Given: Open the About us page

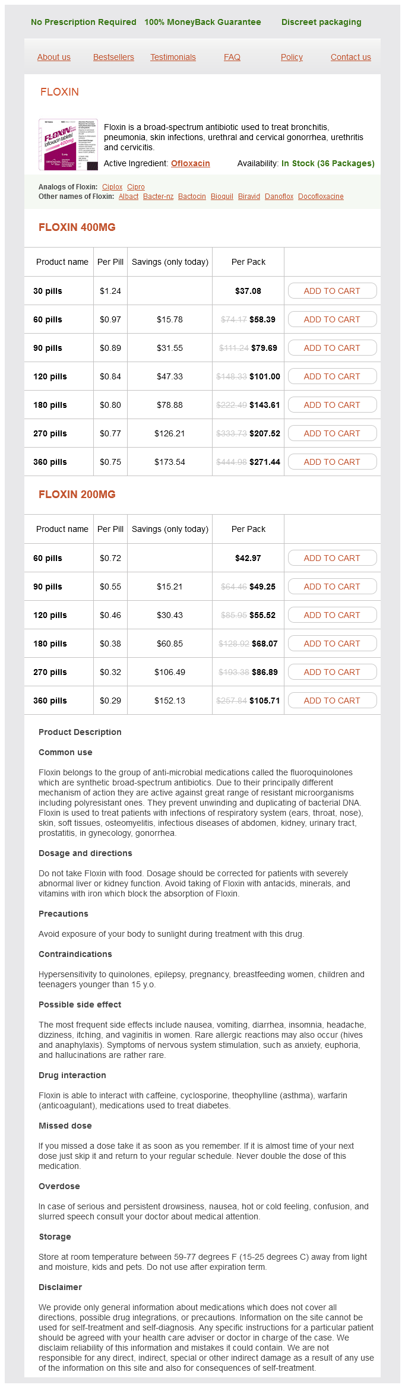Looking at the screenshot, I should pos(54,57).
